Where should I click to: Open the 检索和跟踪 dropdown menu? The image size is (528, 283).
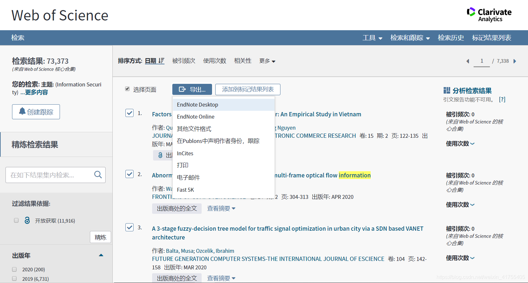click(410, 38)
